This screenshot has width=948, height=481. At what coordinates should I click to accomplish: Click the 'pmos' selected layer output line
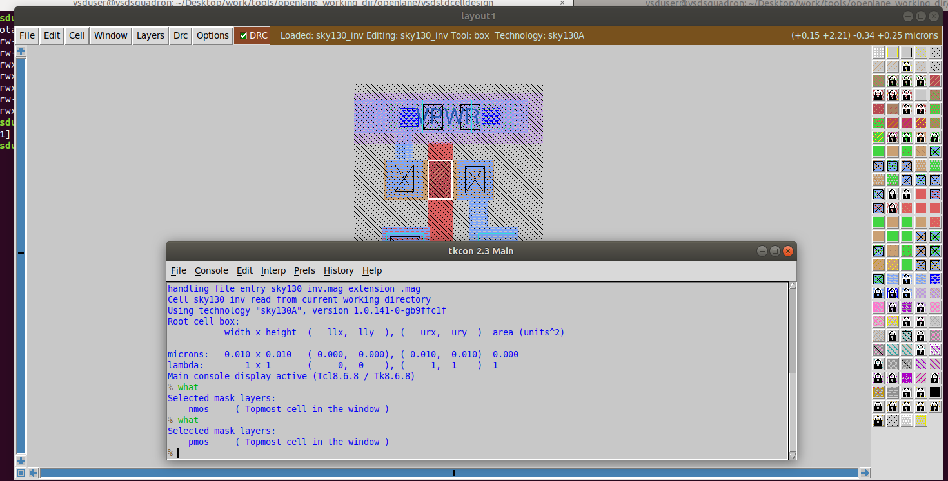click(289, 442)
